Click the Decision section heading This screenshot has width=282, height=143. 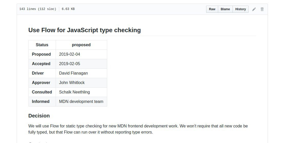tap(39, 116)
